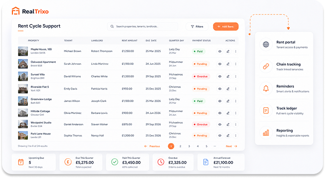The height and width of the screenshot is (178, 325).
Task: Open more actions menu for Greenview Lodge
Action: click(x=236, y=101)
